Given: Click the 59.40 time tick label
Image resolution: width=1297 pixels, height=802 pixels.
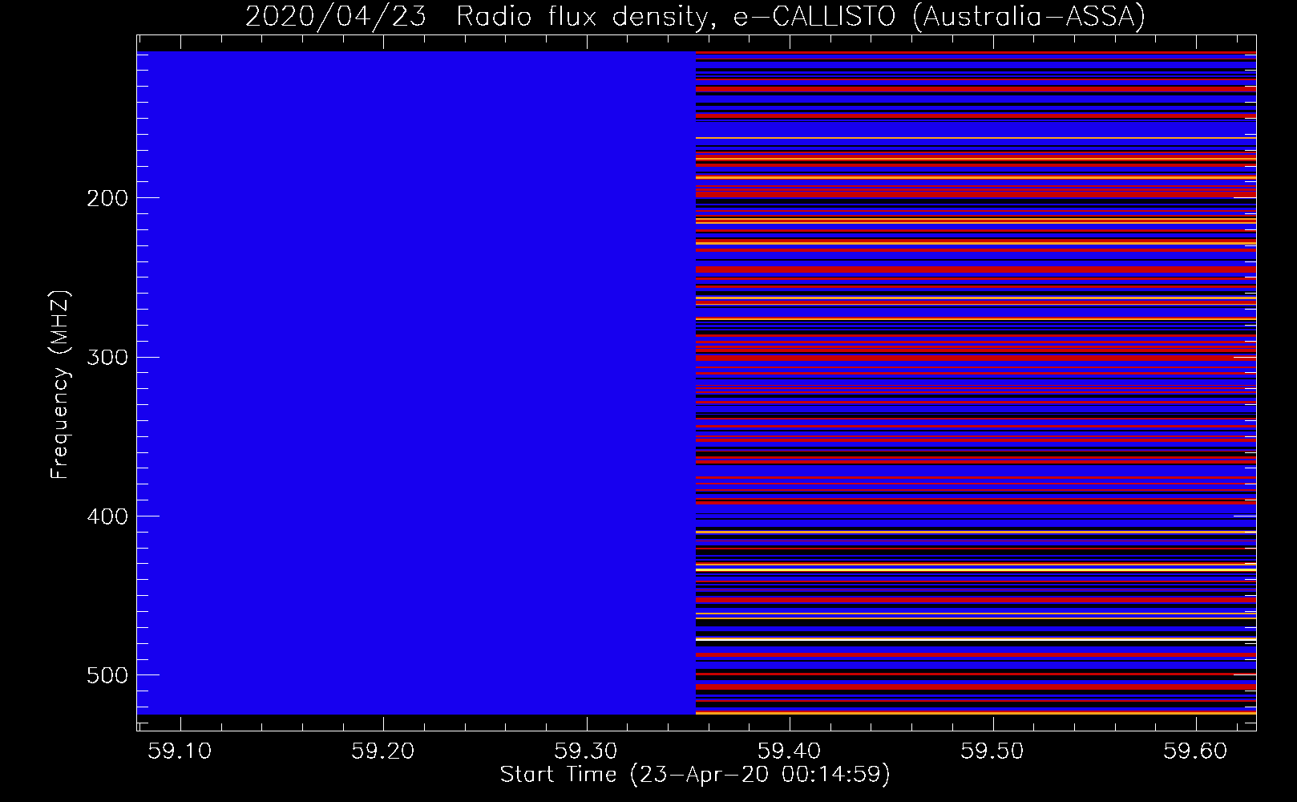Looking at the screenshot, I should [x=790, y=751].
